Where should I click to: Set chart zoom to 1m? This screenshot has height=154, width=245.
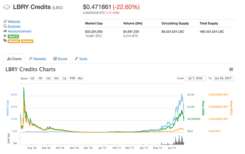(x=48, y=78)
